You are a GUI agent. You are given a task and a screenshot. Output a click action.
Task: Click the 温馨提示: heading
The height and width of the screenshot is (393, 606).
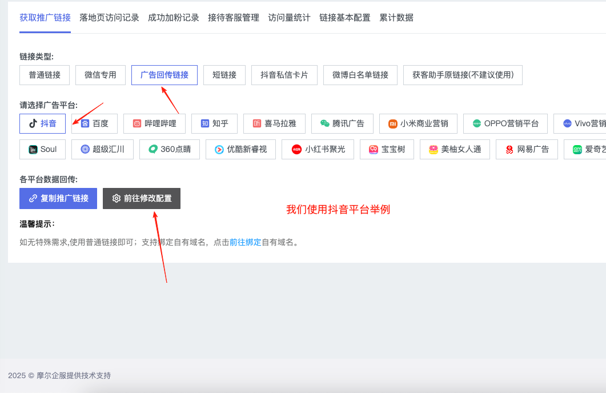point(37,224)
